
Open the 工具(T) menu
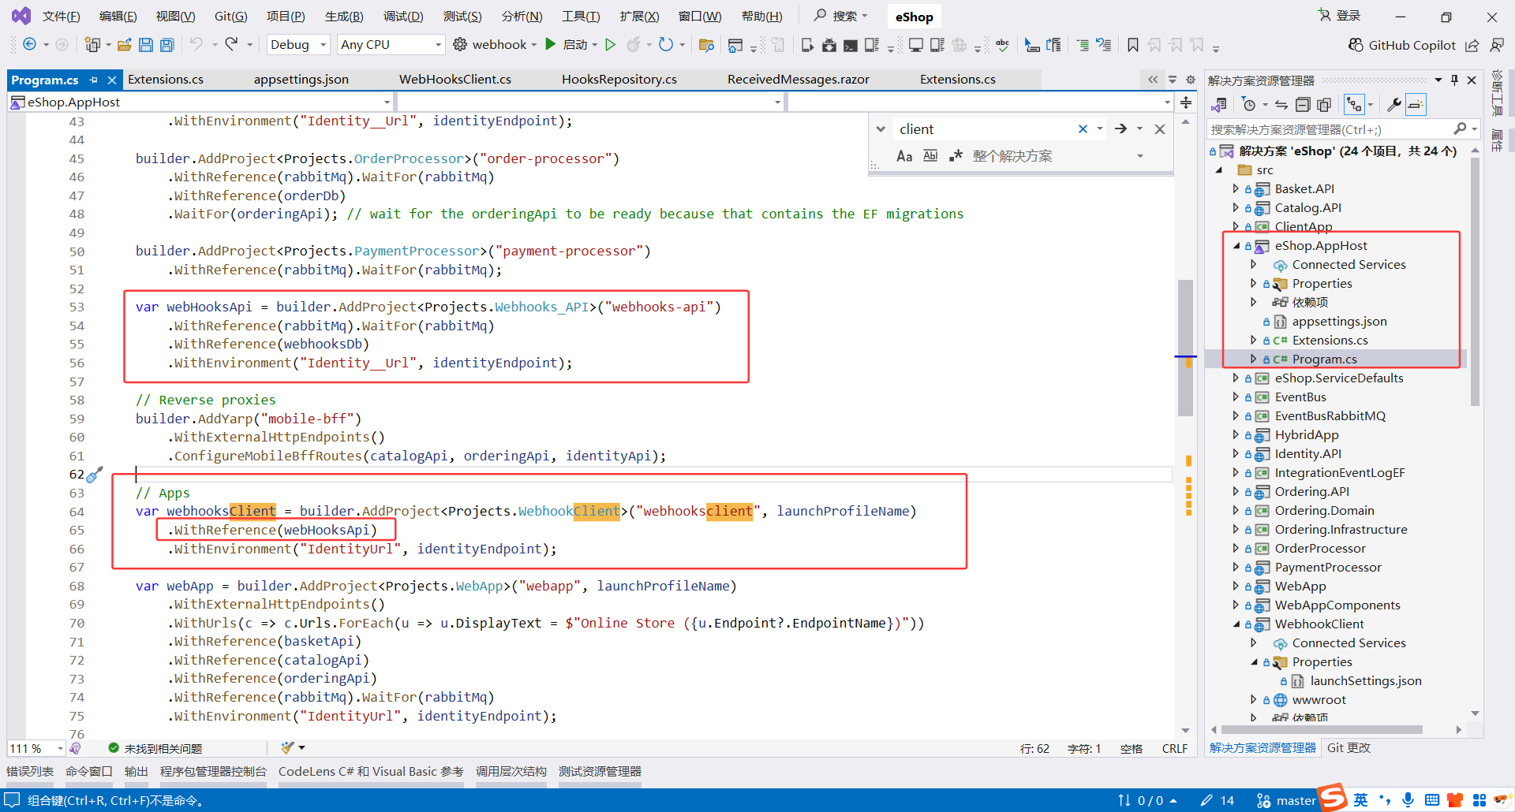point(581,17)
